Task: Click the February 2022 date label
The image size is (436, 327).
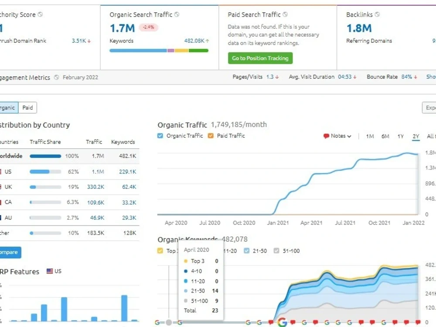Action: [80, 77]
